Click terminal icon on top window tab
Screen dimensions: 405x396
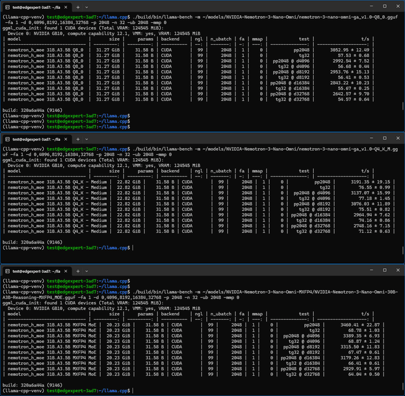click(8, 8)
